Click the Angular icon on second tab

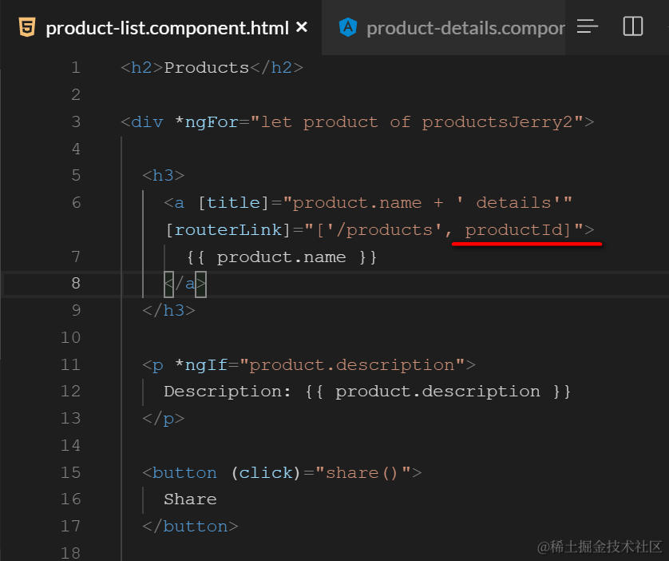(x=348, y=27)
